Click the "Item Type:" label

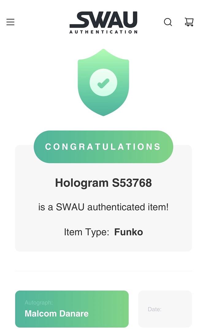click(86, 232)
